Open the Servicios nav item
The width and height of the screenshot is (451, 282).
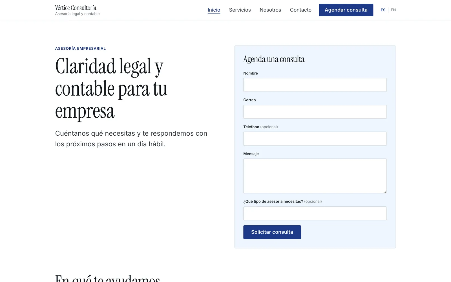tap(240, 10)
